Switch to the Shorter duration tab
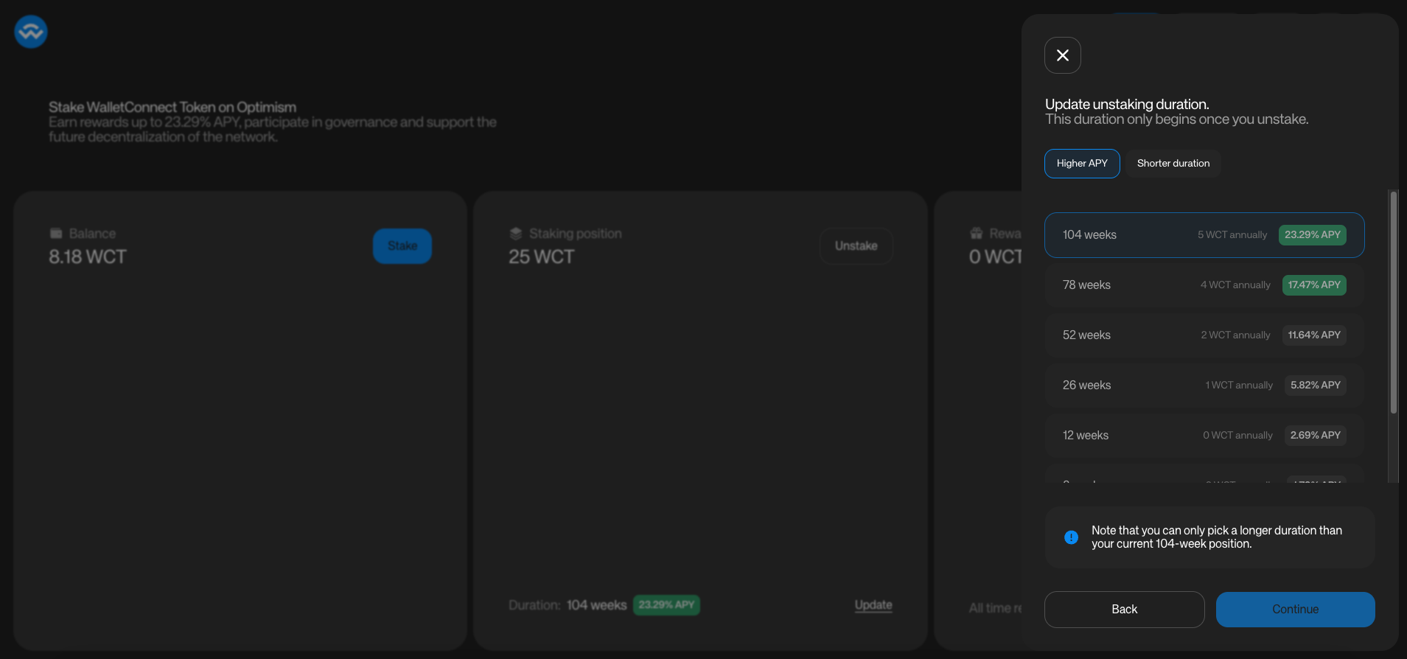 pyautogui.click(x=1173, y=164)
